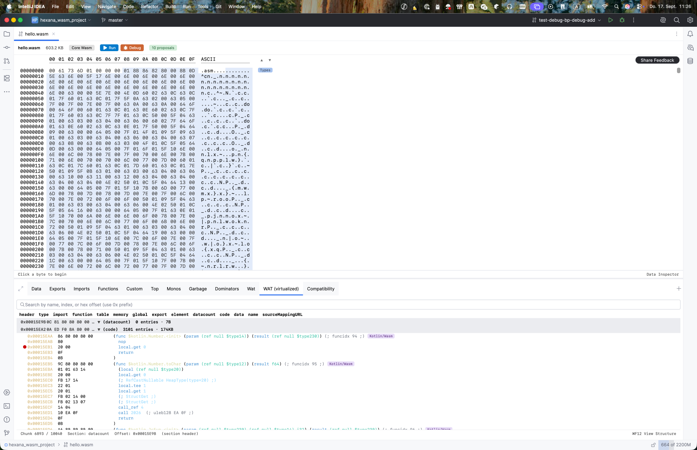The width and height of the screenshot is (697, 450).
Task: Open hexana_wasm_project project dropdown
Action: (61, 20)
